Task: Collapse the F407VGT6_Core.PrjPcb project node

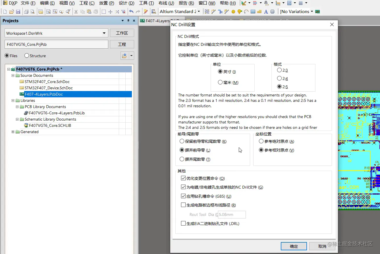Action: [9, 69]
